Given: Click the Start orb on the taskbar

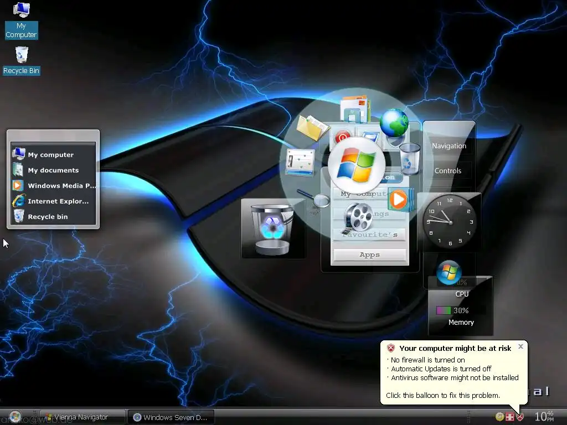Looking at the screenshot, I should coord(16,417).
